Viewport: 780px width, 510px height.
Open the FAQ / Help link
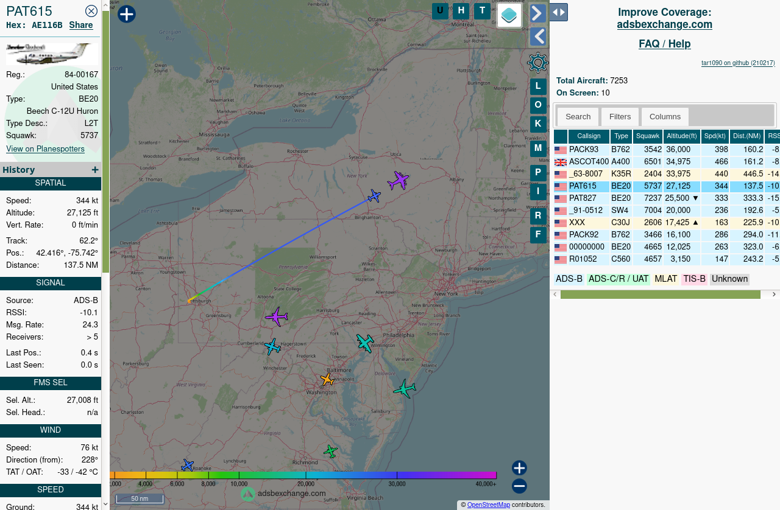coord(665,44)
